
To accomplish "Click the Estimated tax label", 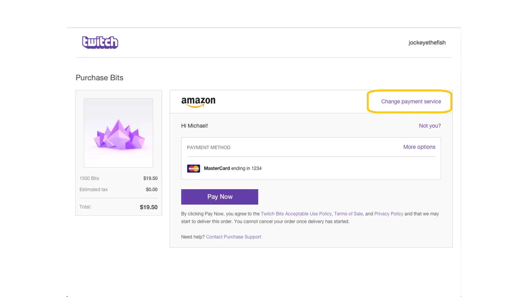I will pyautogui.click(x=94, y=189).
